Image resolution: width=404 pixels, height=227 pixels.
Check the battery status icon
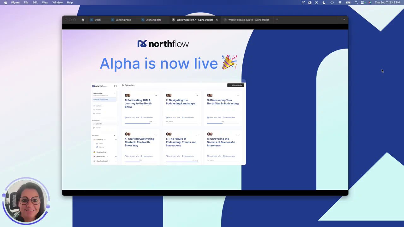348,3
